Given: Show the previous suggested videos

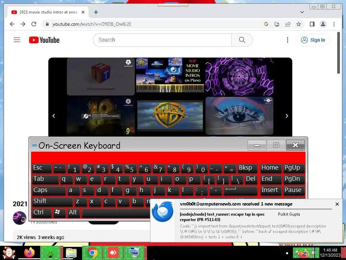Looking at the screenshot, I should [54, 116].
